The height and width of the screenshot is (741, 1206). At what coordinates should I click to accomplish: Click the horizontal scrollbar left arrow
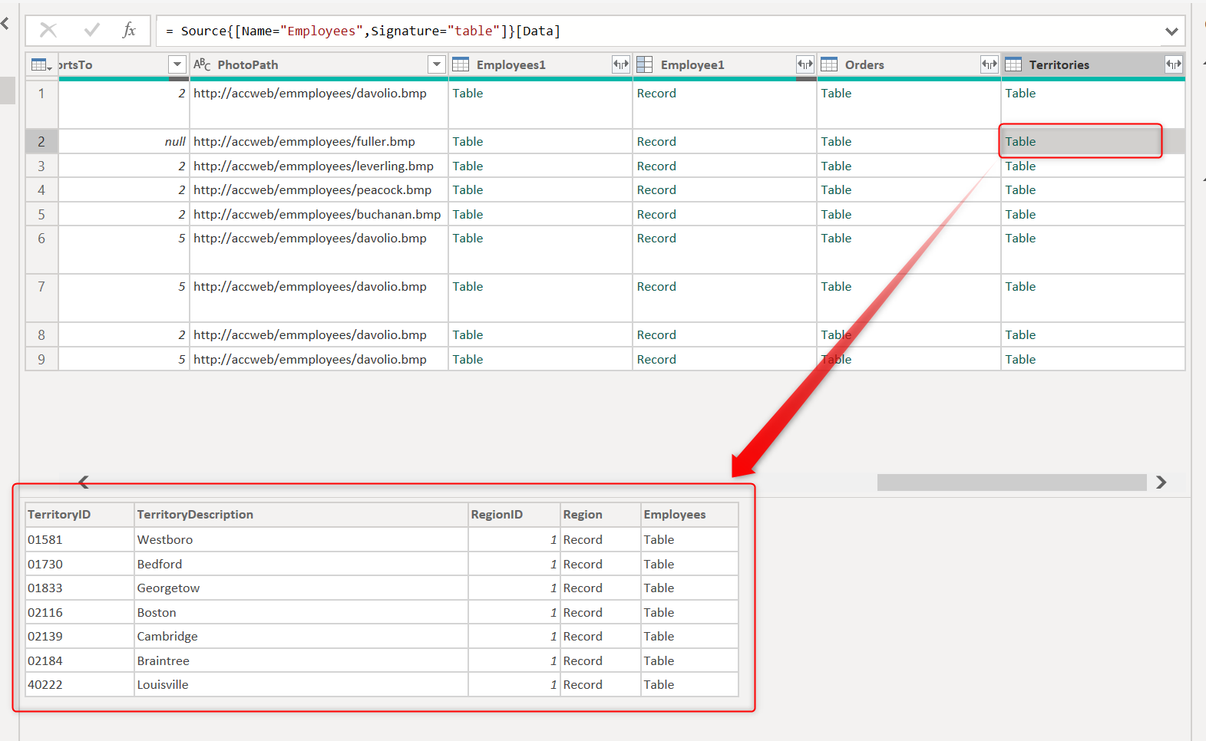(x=84, y=482)
